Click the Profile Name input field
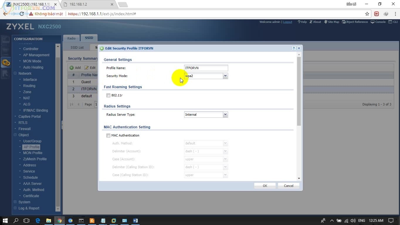 pos(206,68)
